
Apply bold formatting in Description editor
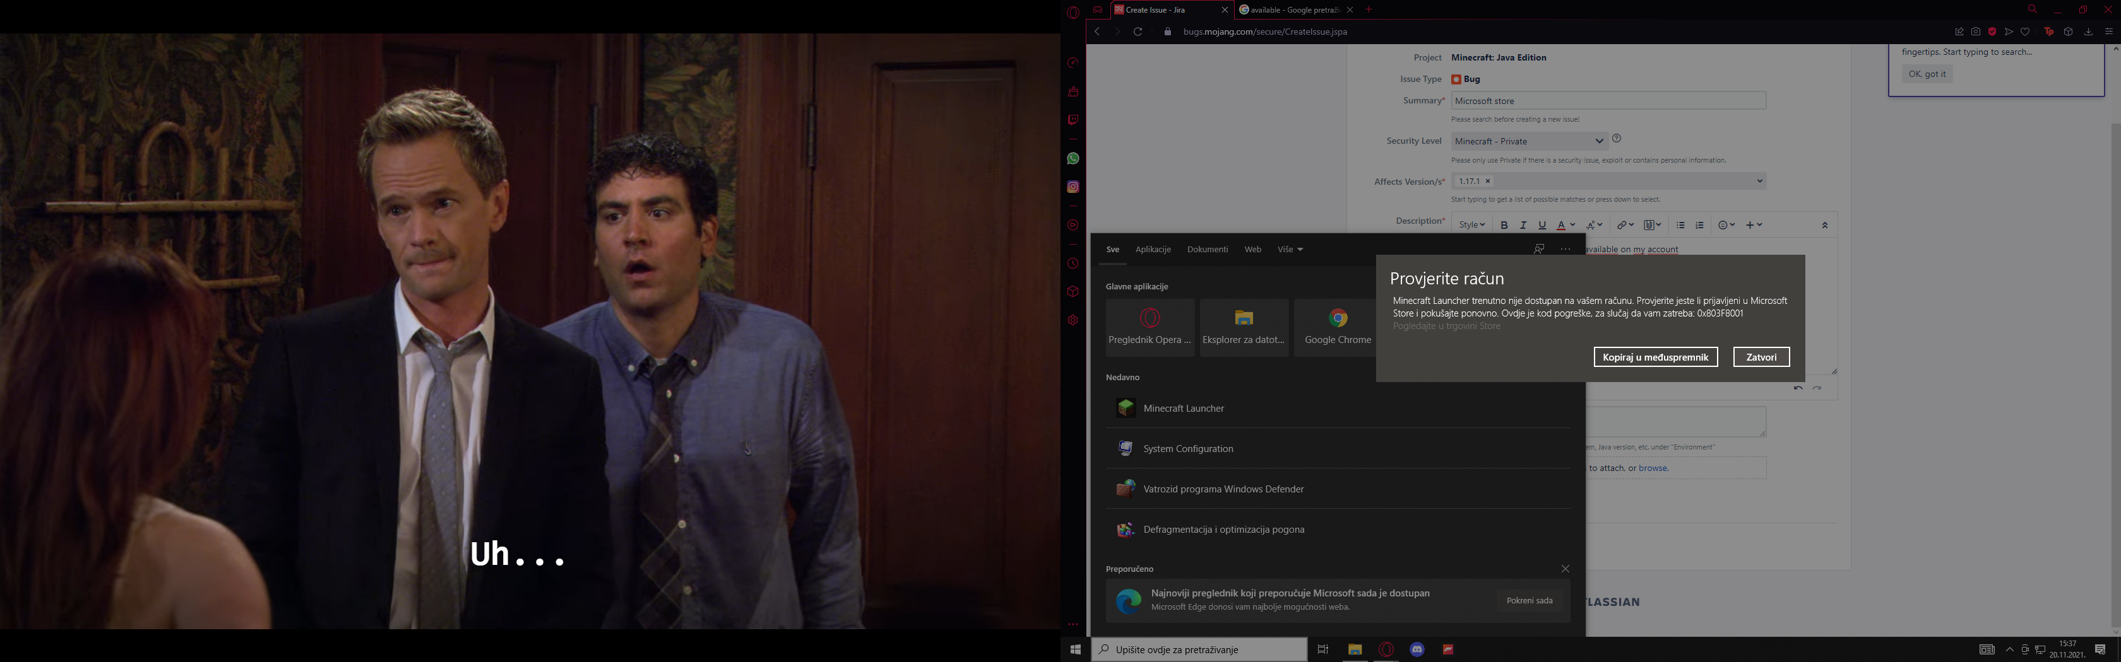click(x=1504, y=225)
